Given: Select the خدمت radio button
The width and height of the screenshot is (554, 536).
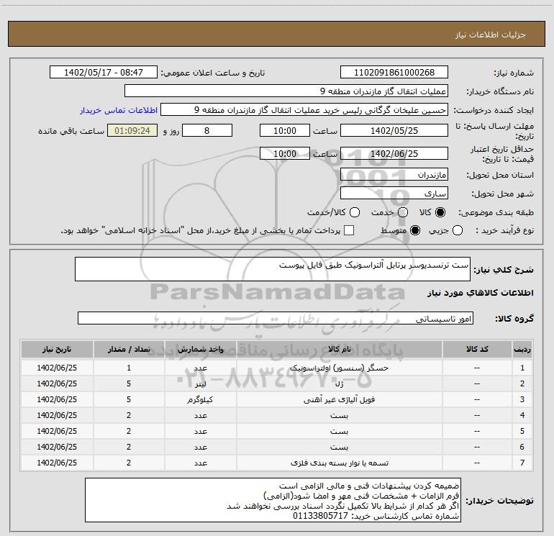Looking at the screenshot, I should pos(403,212).
